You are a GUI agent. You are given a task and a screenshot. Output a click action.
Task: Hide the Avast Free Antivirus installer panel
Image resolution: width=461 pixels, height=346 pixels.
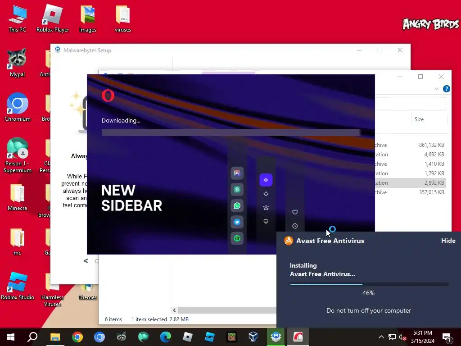448,241
